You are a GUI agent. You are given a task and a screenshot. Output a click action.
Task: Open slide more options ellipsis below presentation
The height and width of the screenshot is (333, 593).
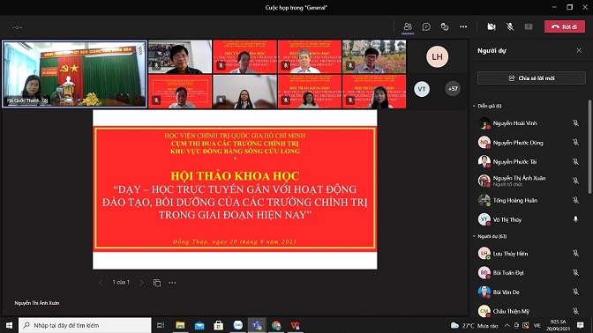tap(172, 283)
